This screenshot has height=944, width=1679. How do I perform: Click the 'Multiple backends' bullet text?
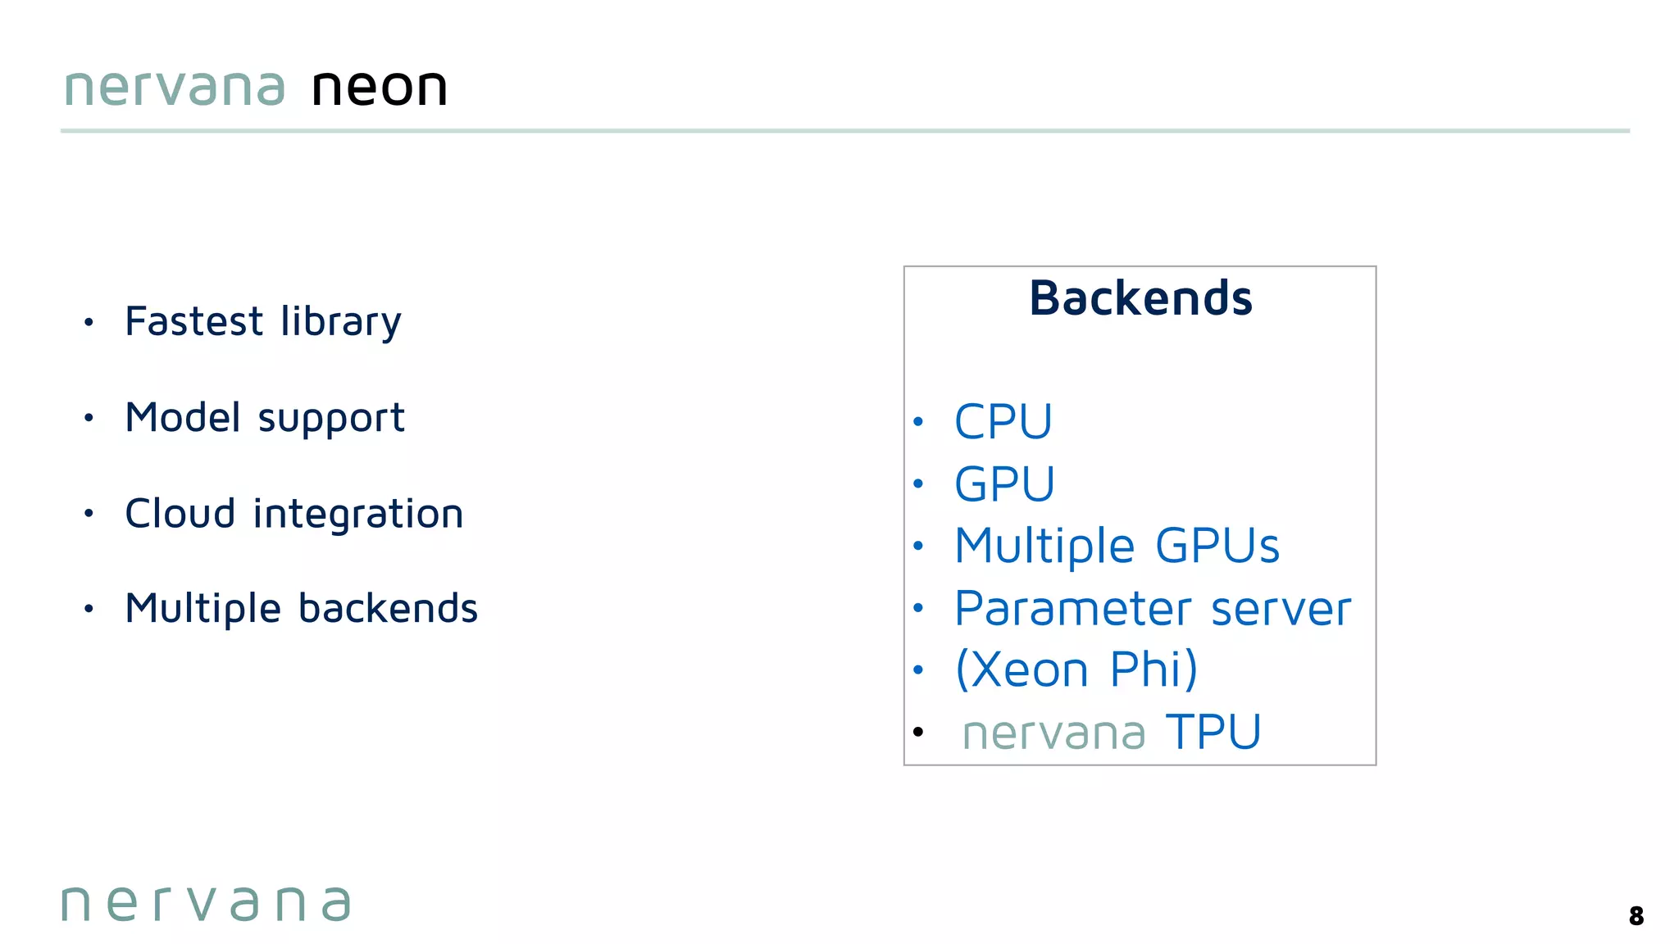click(301, 609)
